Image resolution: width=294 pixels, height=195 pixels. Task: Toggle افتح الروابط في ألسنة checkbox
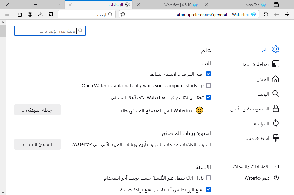[x=208, y=189]
